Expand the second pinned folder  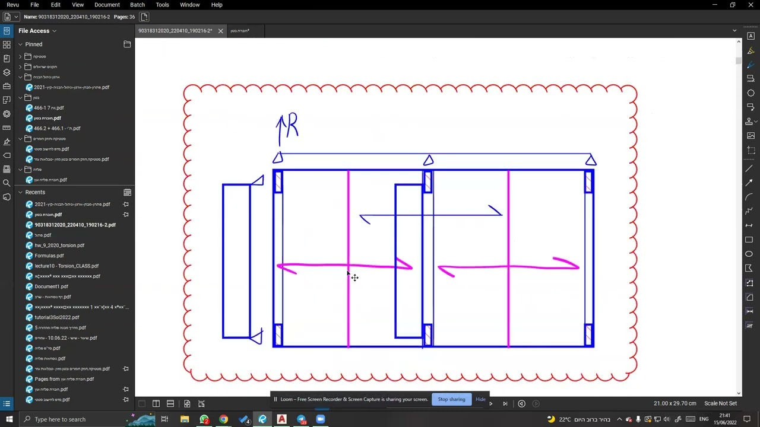pos(20,66)
